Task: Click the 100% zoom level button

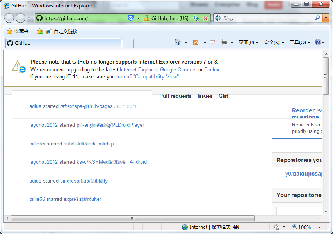Action: (x=301, y=227)
